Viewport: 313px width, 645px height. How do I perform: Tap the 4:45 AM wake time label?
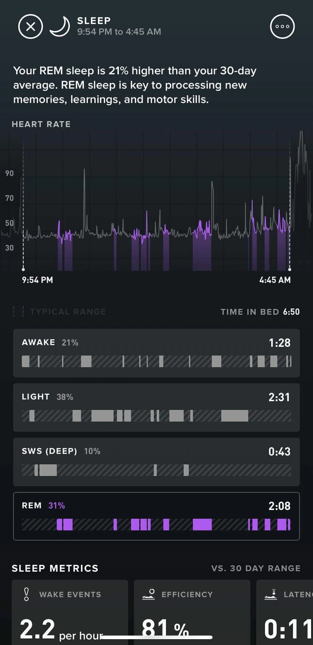coord(275,280)
